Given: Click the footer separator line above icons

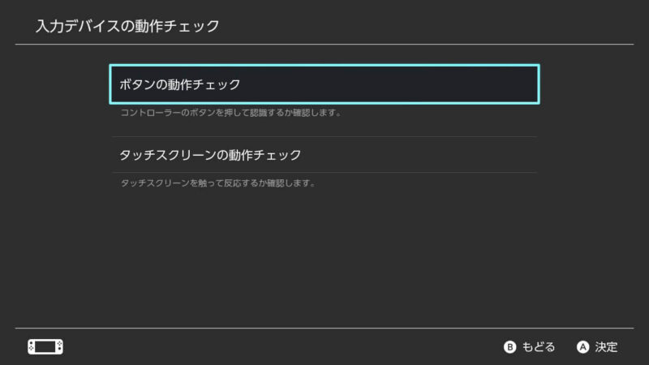Looking at the screenshot, I should coord(324,328).
